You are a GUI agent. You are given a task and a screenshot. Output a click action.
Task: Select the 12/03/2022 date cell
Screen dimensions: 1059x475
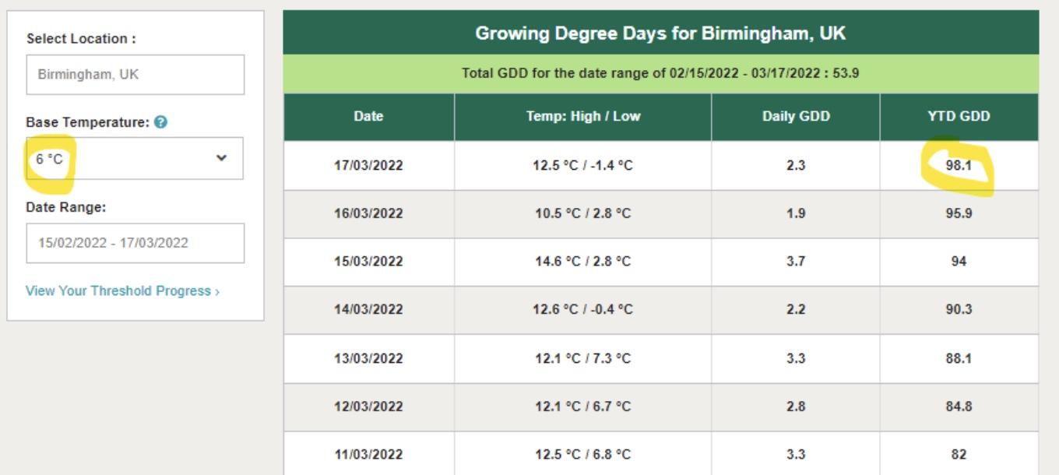coord(368,406)
